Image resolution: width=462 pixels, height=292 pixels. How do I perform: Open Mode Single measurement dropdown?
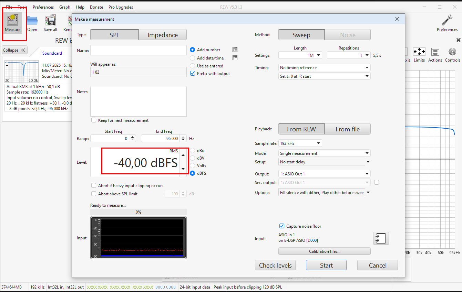pyautogui.click(x=324, y=153)
